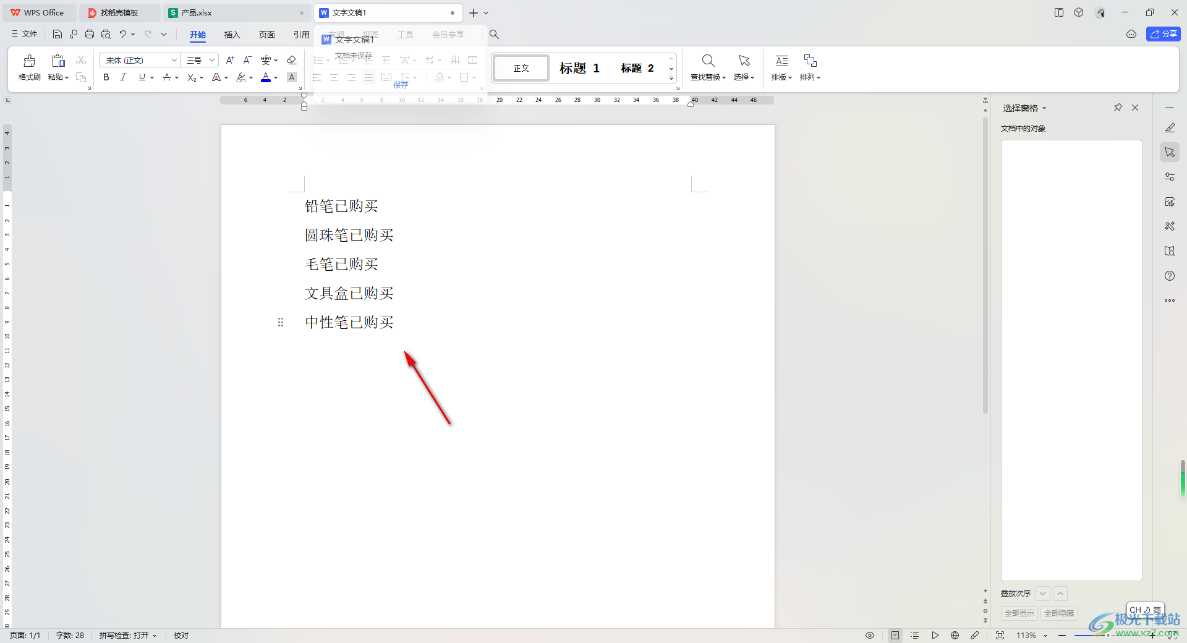The width and height of the screenshot is (1187, 643).
Task: Click the paragraph drag handle beside 中性笔已购买
Action: coord(281,322)
